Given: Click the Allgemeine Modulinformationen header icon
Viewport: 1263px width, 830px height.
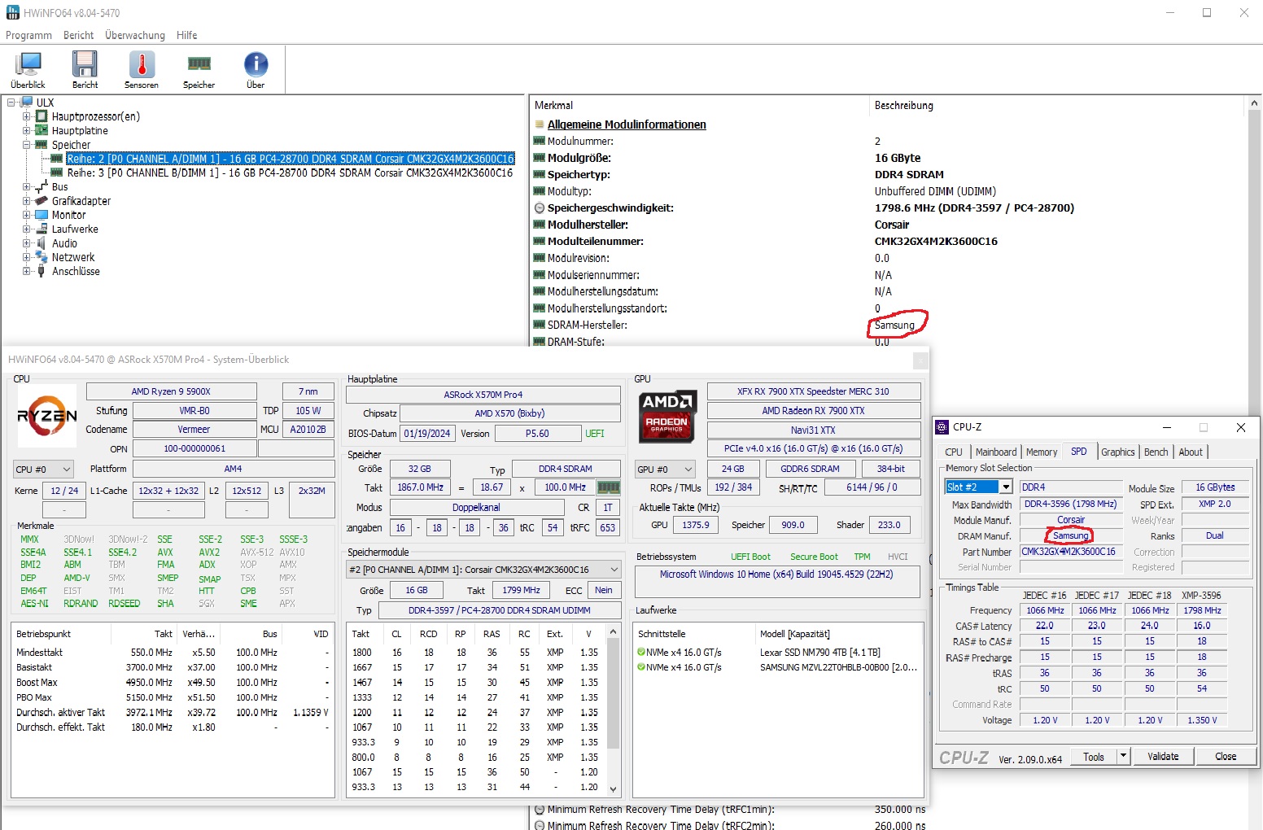Looking at the screenshot, I should click(539, 124).
